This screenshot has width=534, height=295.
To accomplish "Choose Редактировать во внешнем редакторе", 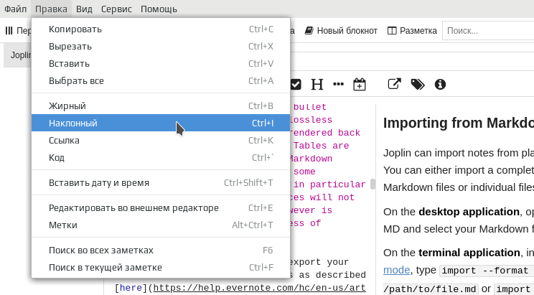I will point(161,208).
